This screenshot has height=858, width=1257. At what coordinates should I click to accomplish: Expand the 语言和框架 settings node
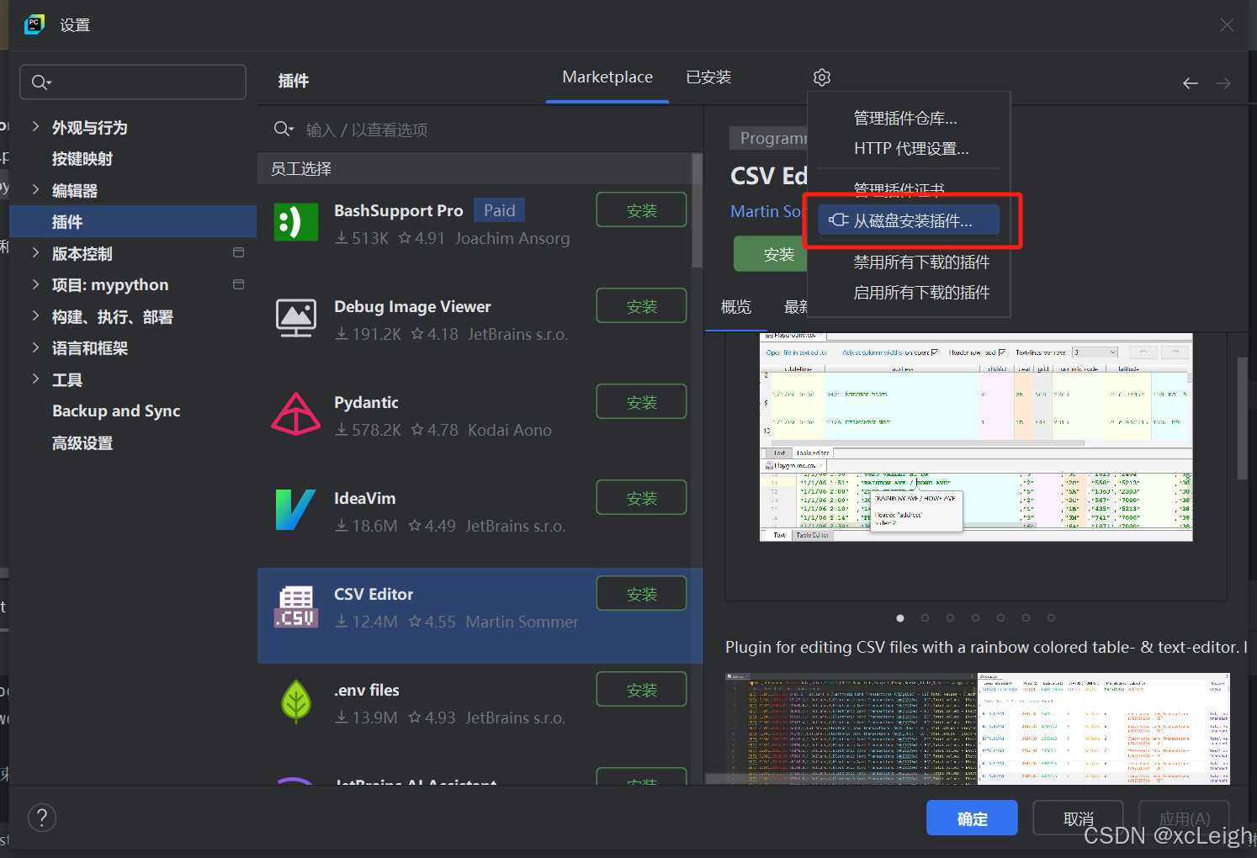[x=35, y=347]
